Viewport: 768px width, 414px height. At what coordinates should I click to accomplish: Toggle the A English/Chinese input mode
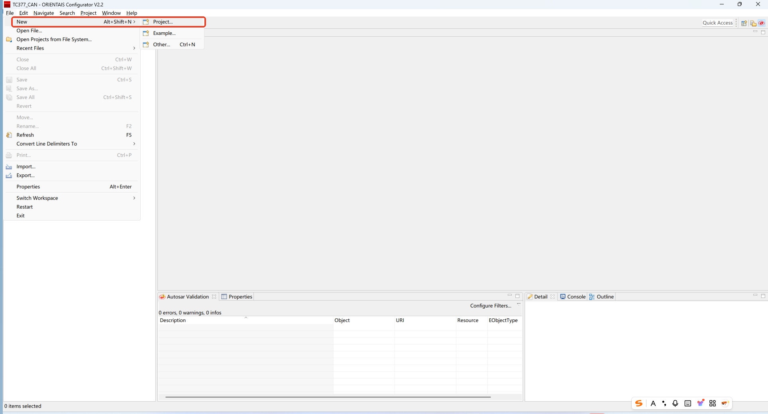pyautogui.click(x=653, y=403)
